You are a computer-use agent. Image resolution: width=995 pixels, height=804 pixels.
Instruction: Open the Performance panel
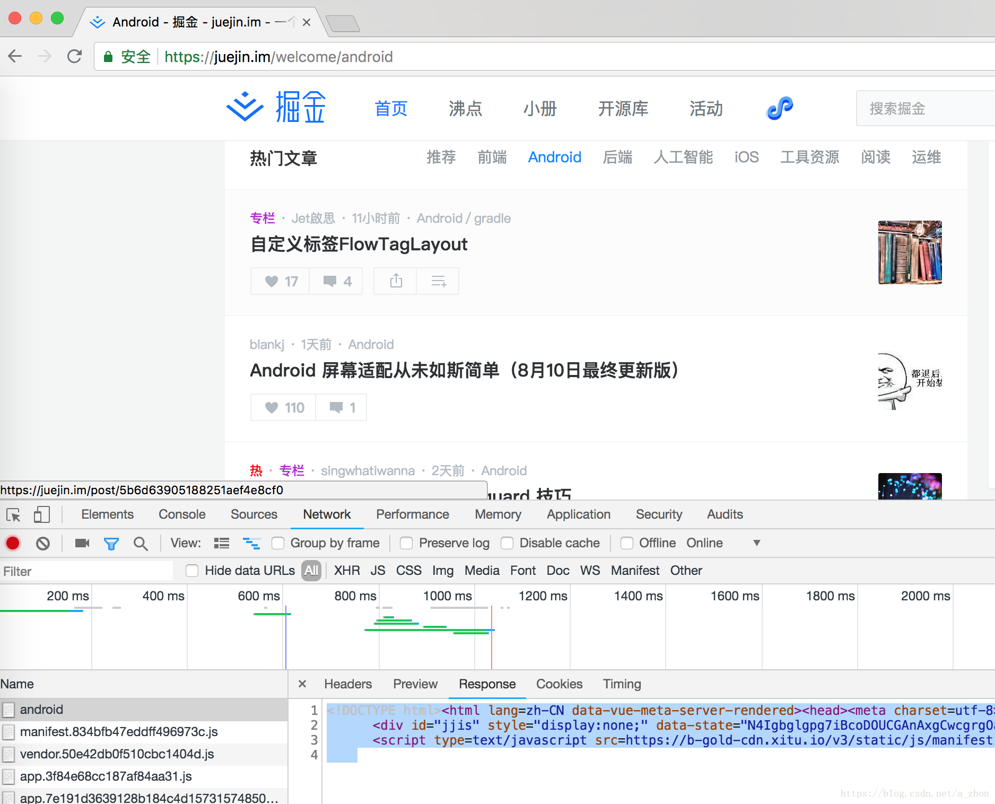click(x=413, y=514)
